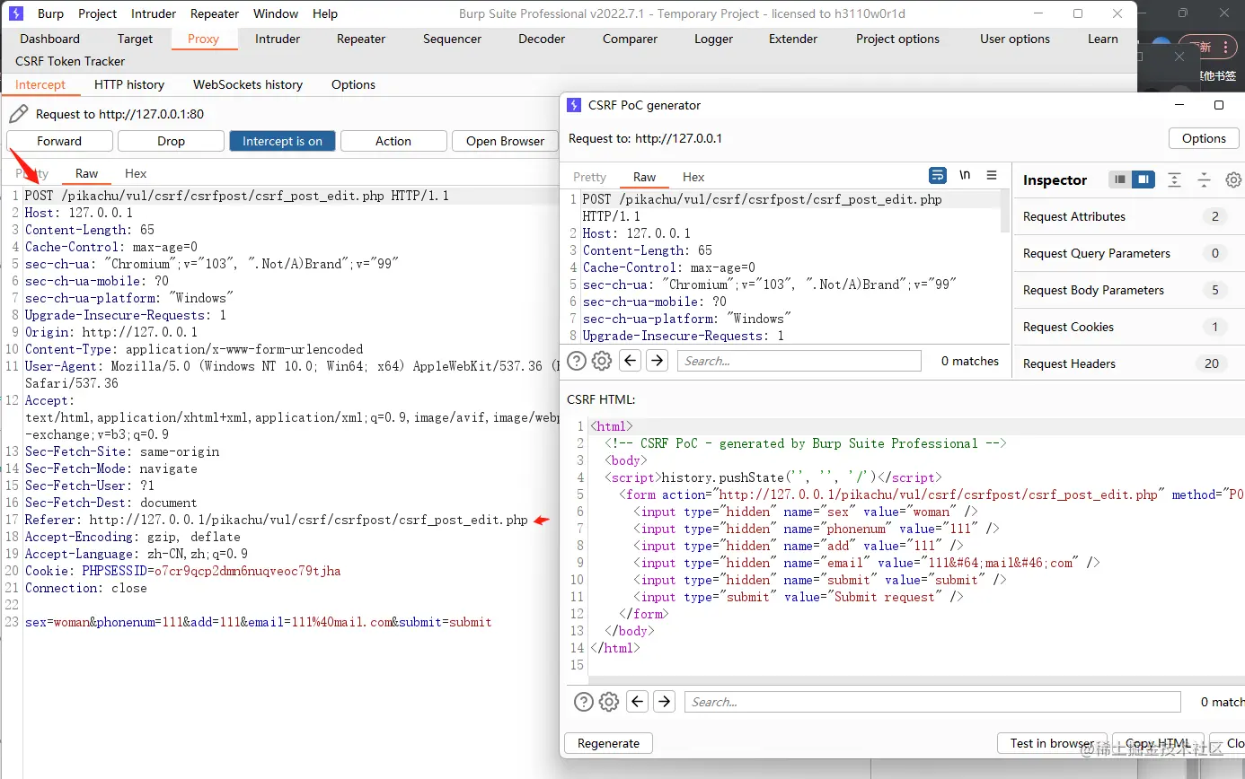Expand all Inspector sections icon
Viewport: 1245px width, 779px height.
(1174, 179)
